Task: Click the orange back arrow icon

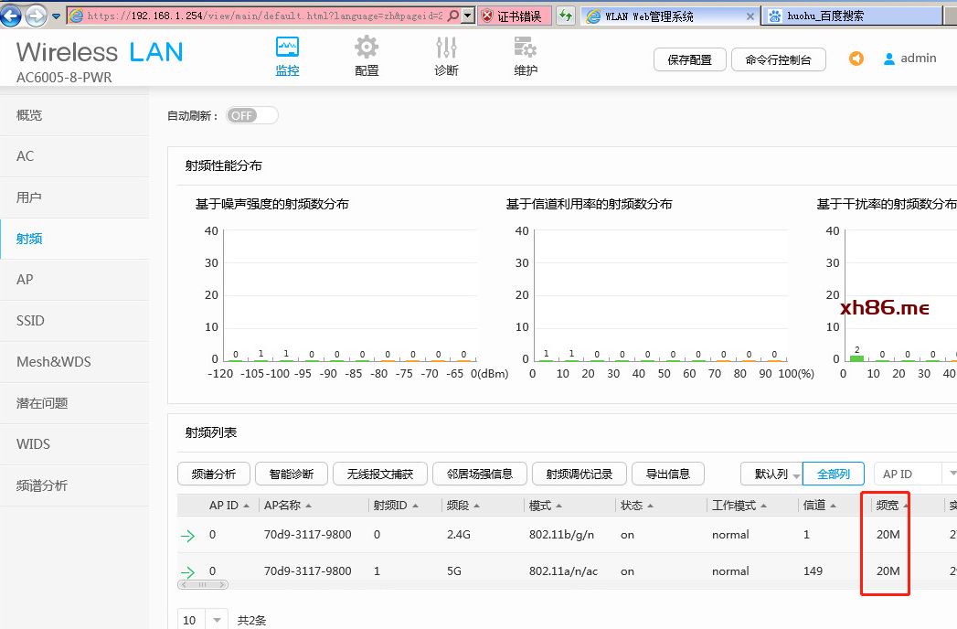Action: (856, 59)
